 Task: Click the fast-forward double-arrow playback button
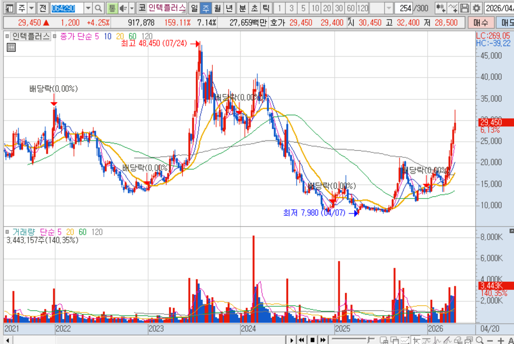point(323,340)
